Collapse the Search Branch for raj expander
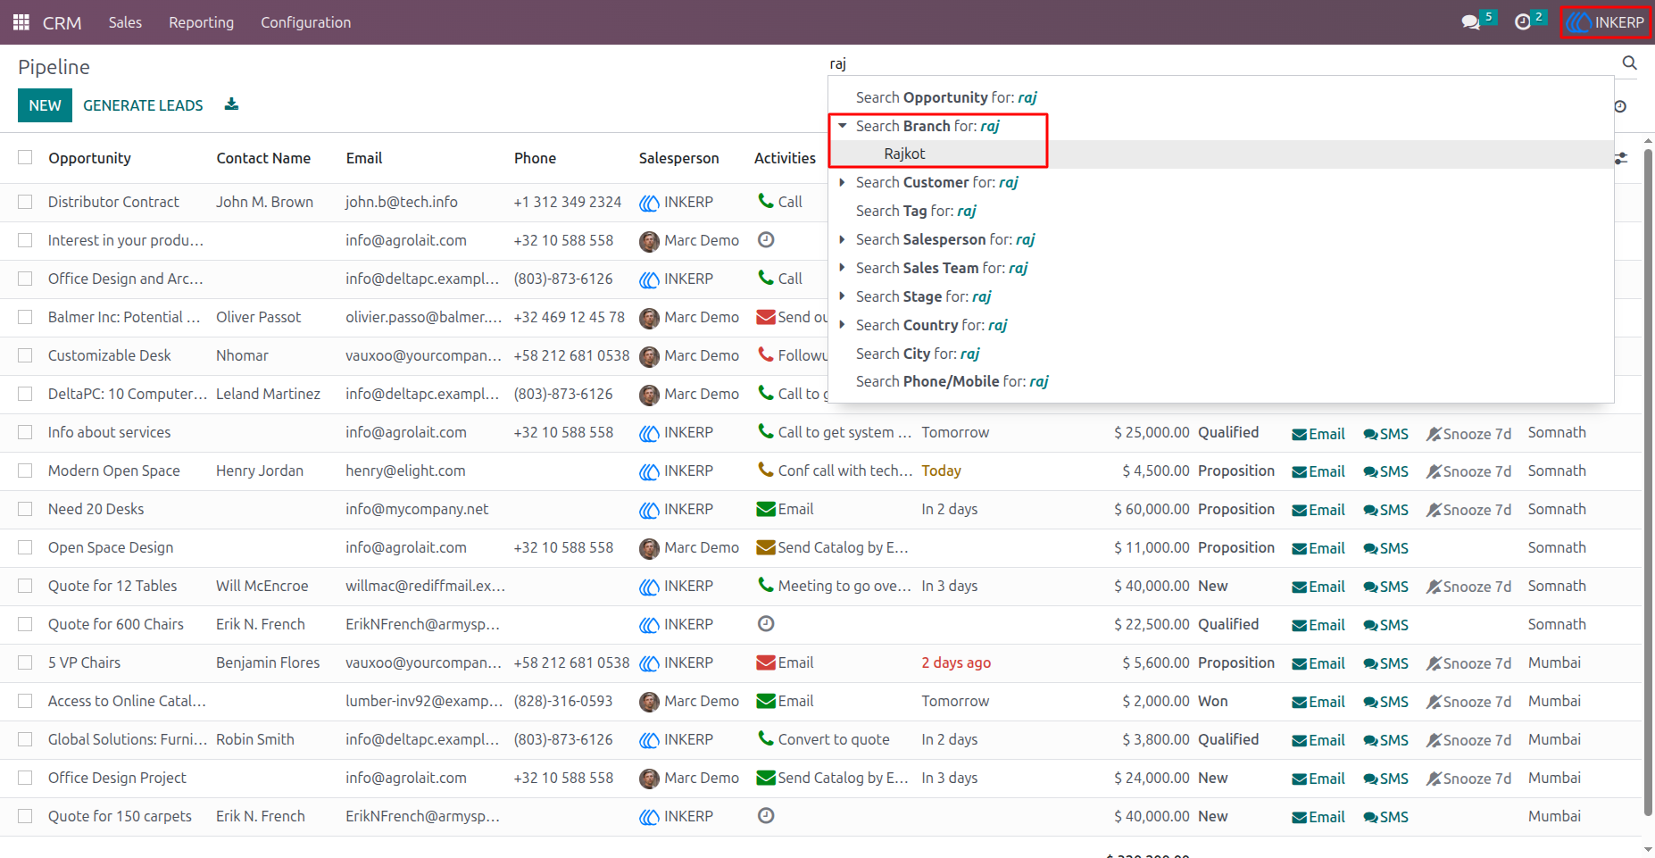 (x=842, y=126)
